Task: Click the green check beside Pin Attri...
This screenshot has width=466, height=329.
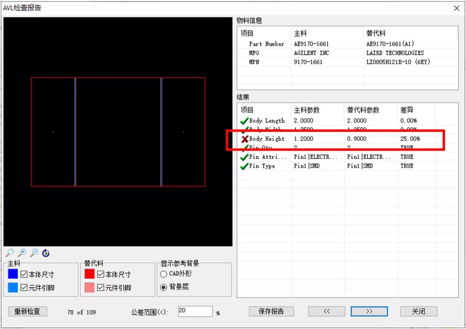Action: coord(244,157)
